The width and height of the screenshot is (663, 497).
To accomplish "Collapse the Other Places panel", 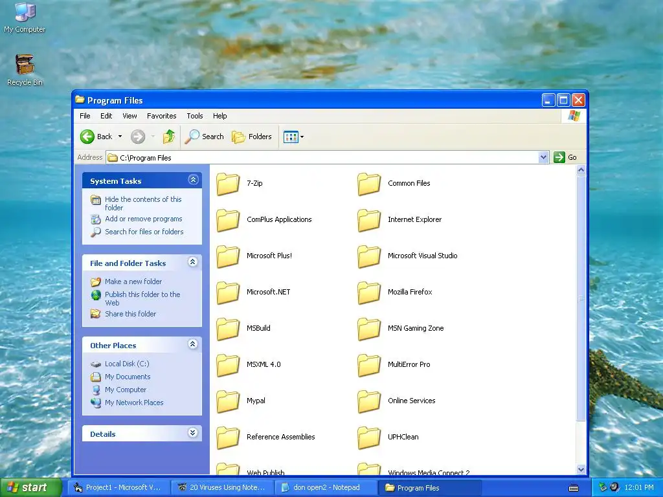I will click(193, 344).
